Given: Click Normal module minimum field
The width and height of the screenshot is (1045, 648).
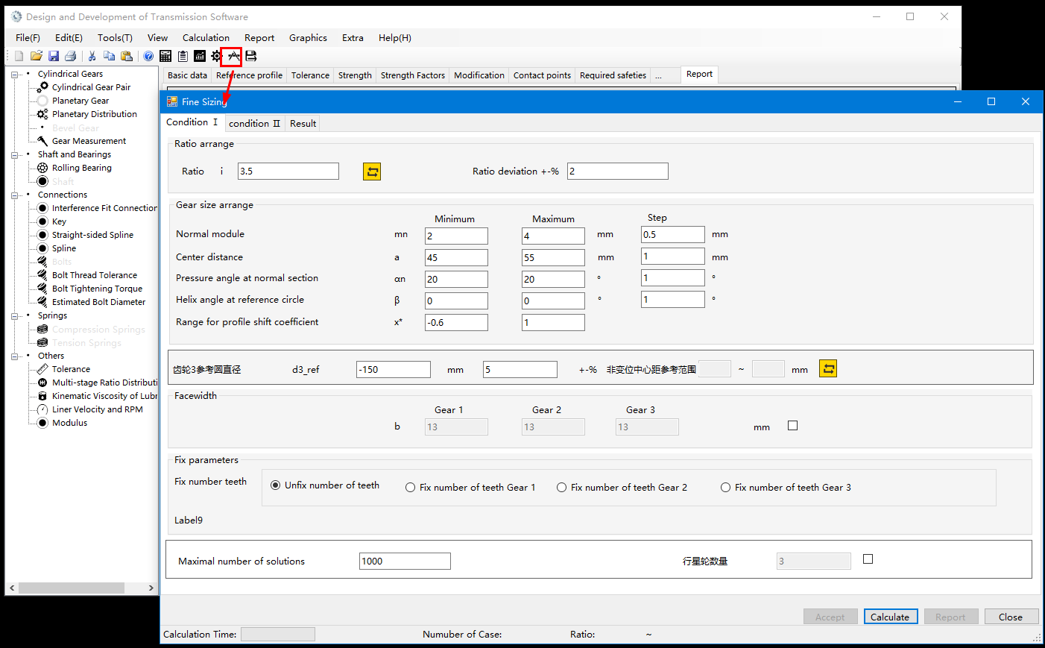Looking at the screenshot, I should point(456,236).
